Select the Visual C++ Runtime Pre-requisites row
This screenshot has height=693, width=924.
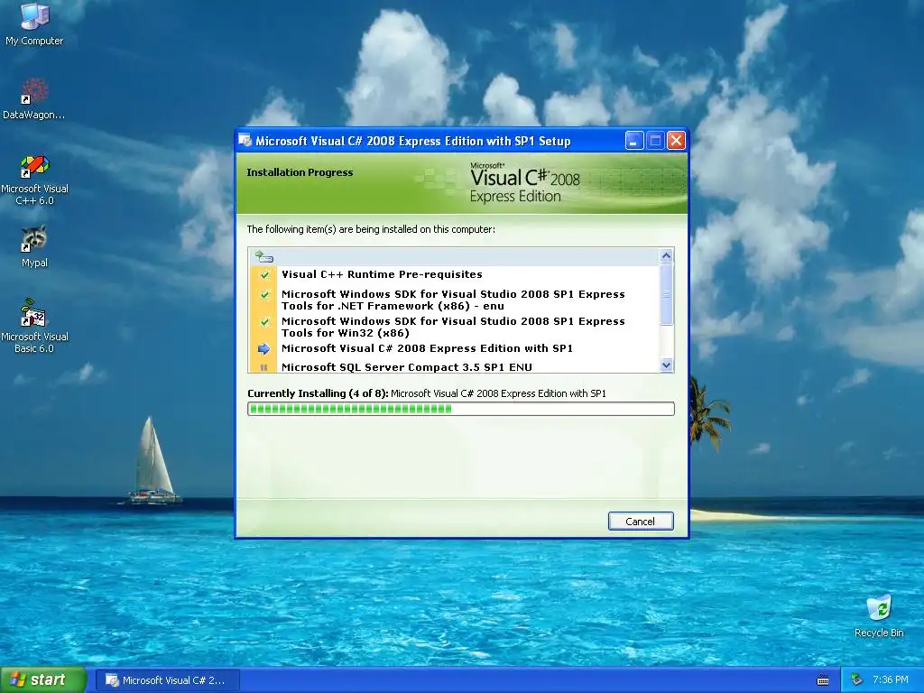point(455,274)
